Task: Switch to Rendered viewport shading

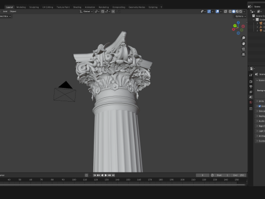Action: [241, 12]
